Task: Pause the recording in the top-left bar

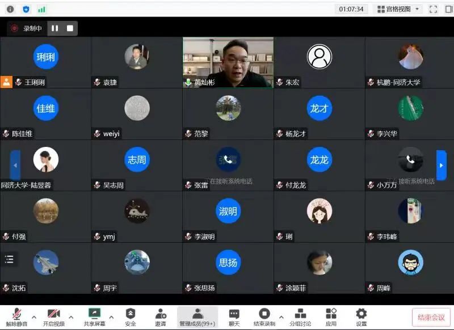Action: 54,28
